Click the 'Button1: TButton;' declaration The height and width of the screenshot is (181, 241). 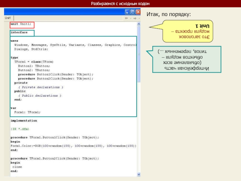click(34, 66)
